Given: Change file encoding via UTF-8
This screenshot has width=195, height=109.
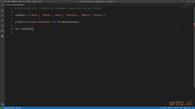Looking at the screenshot, I should (176, 108).
